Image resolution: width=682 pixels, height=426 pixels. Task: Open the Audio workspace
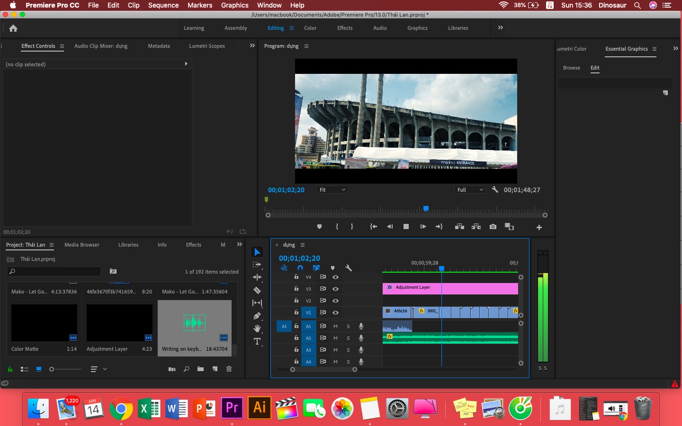(x=380, y=28)
